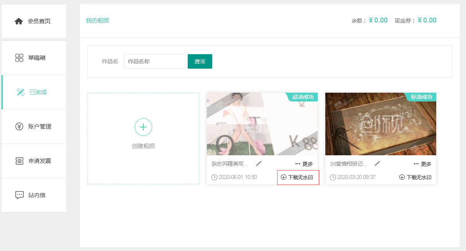Click the 现金券 ¥0.00 amount

[427, 20]
